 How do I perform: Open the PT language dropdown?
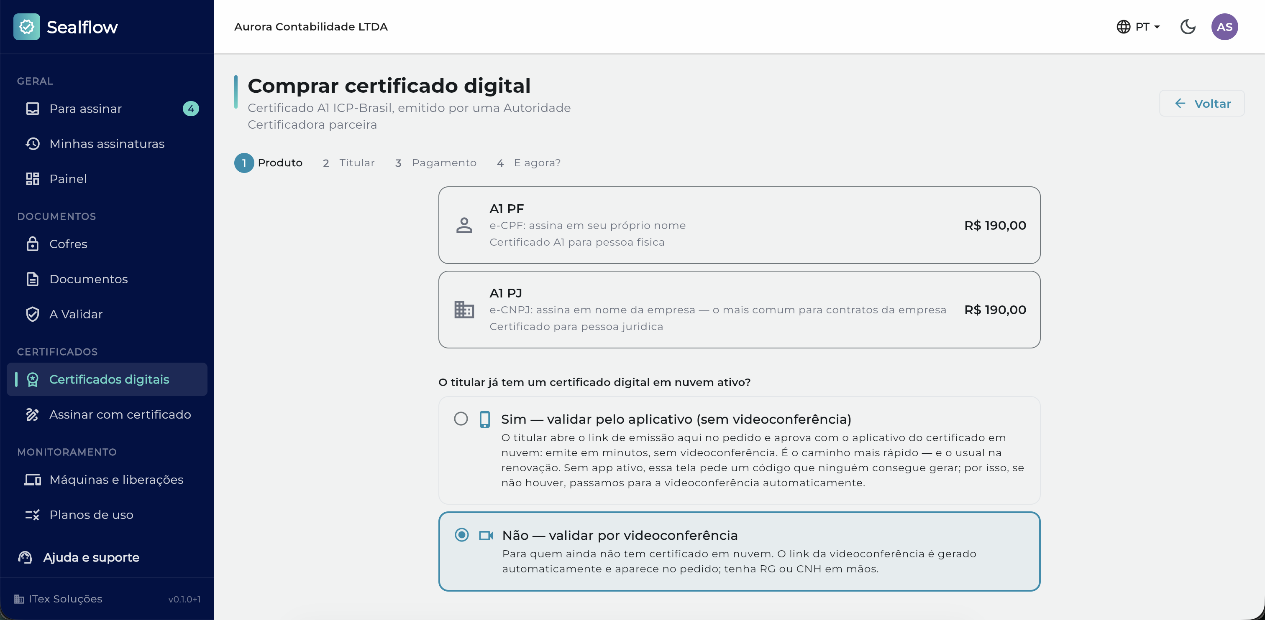[1138, 26]
